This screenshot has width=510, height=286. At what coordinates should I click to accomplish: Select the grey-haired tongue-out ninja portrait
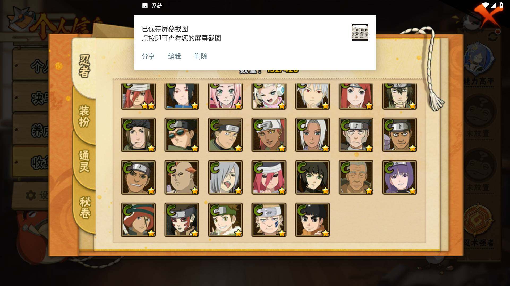[x=225, y=177]
